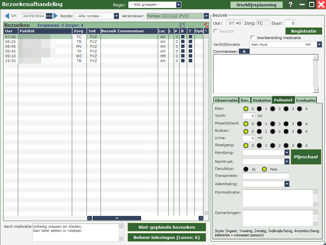326x245 pixels.
Task: Go to the next day arrow
Action: (x=56, y=16)
